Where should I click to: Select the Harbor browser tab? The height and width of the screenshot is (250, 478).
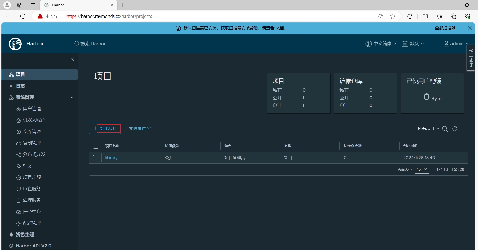[x=79, y=5]
